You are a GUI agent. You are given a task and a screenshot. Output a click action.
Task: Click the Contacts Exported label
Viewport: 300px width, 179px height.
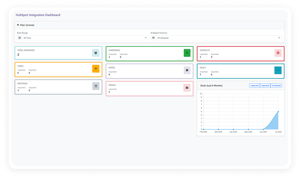(x=215, y=54)
